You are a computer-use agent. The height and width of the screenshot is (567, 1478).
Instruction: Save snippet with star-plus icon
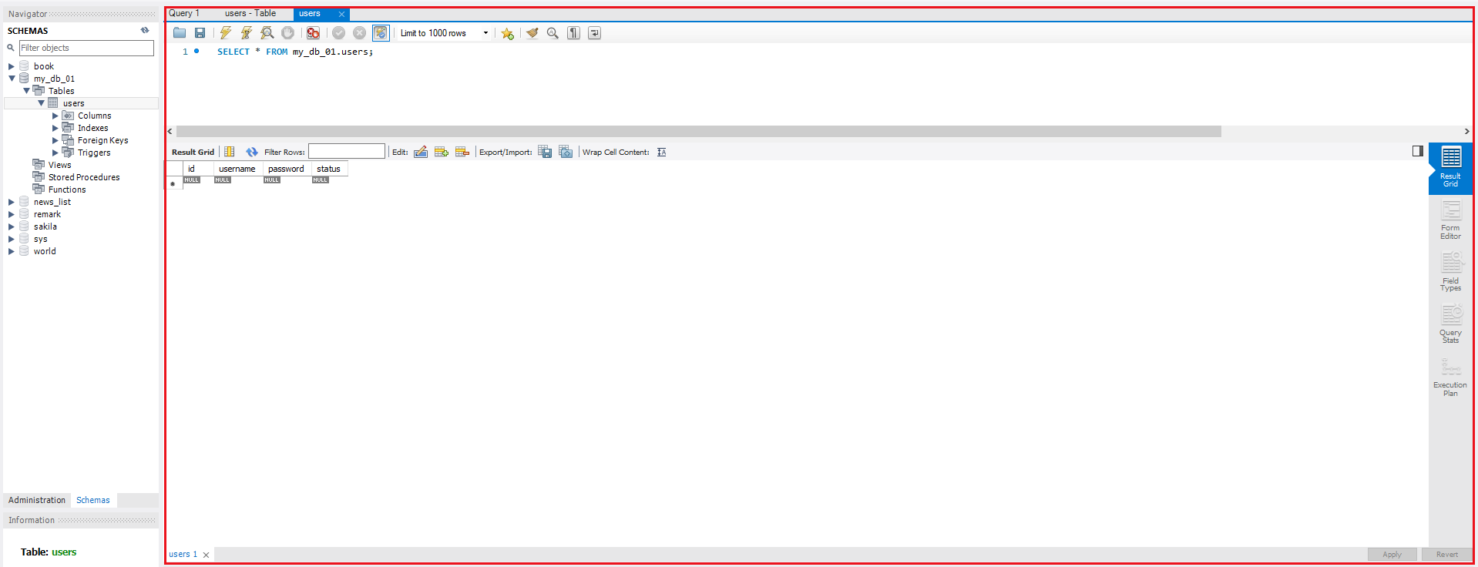507,33
